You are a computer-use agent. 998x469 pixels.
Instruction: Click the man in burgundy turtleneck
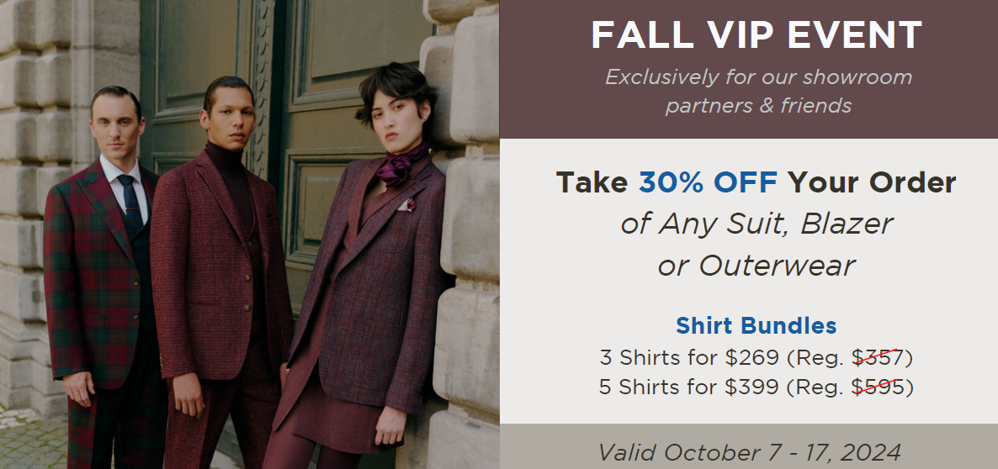click(x=220, y=273)
